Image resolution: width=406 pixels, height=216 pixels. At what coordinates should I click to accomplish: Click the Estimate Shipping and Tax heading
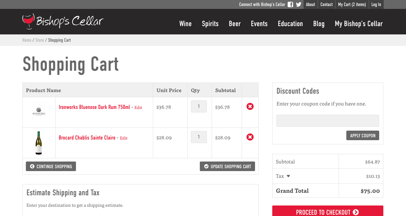pyautogui.click(x=63, y=193)
